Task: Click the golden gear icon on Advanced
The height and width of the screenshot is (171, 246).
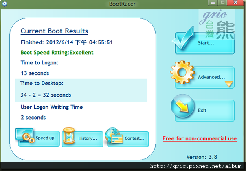Action: [x=182, y=72]
